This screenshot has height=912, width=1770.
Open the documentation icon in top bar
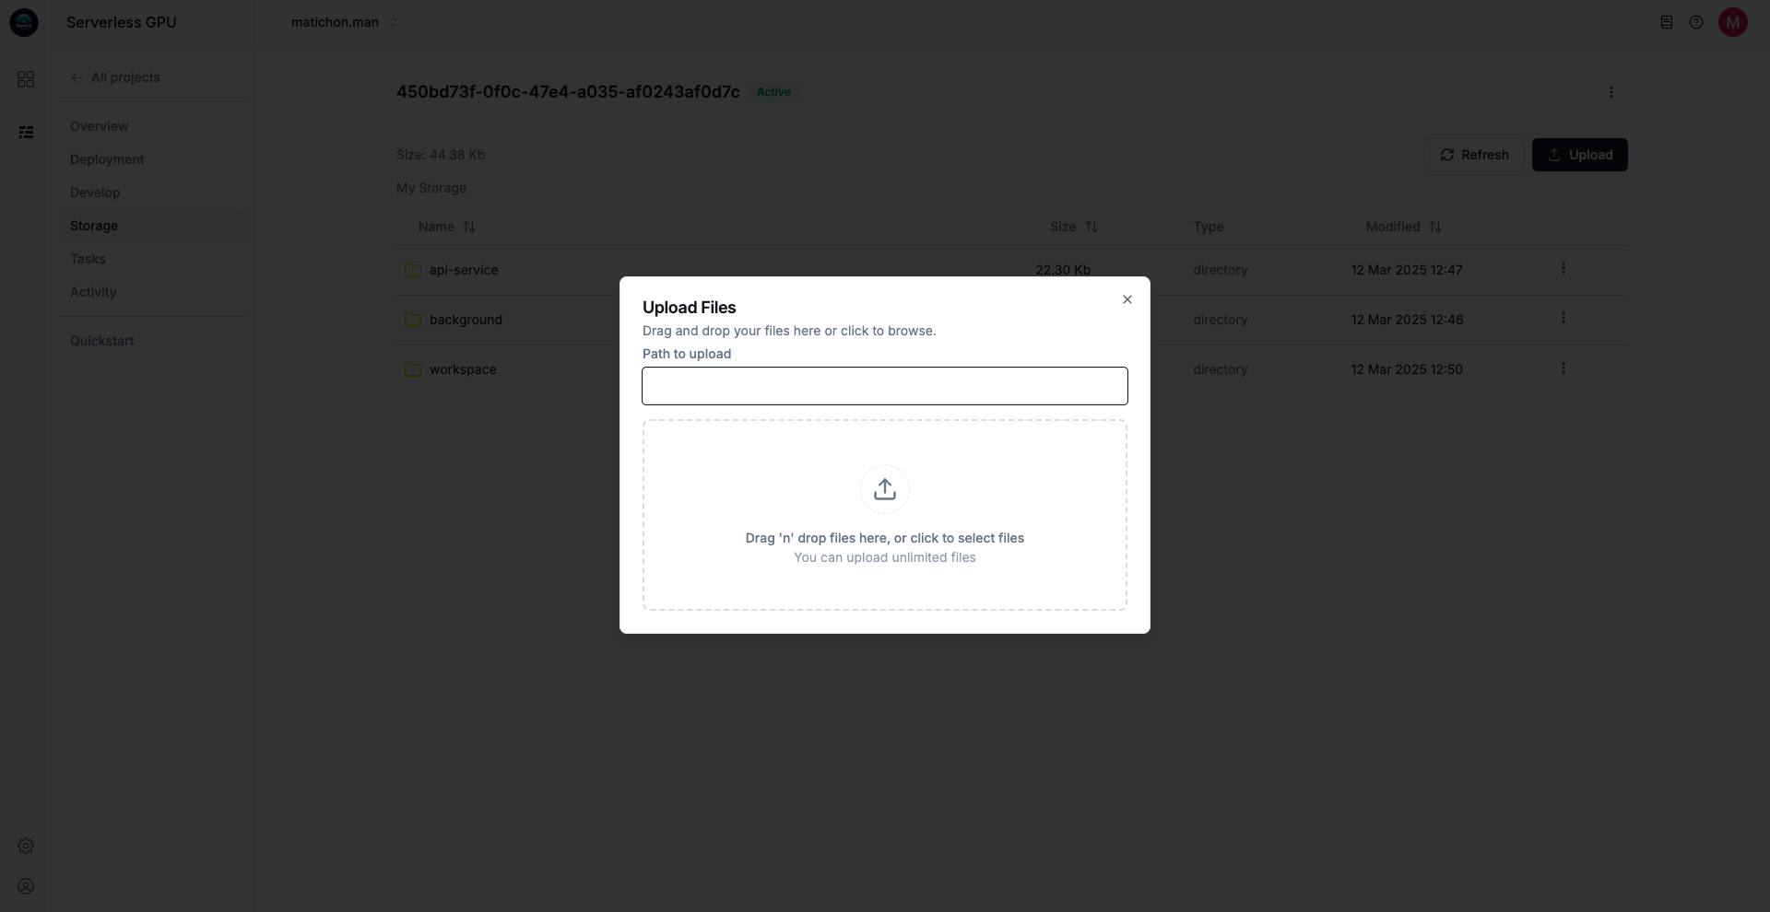pos(1666,22)
